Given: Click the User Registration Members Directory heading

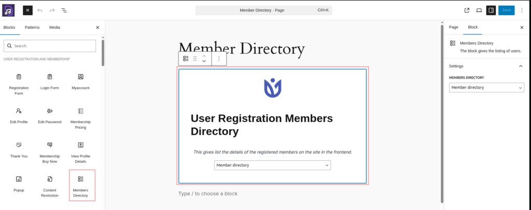Looking at the screenshot, I should [262, 124].
